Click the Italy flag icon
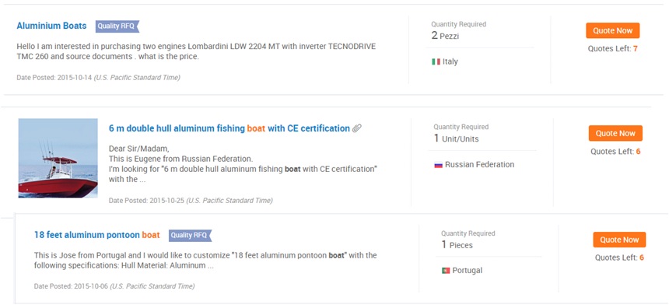 click(436, 61)
